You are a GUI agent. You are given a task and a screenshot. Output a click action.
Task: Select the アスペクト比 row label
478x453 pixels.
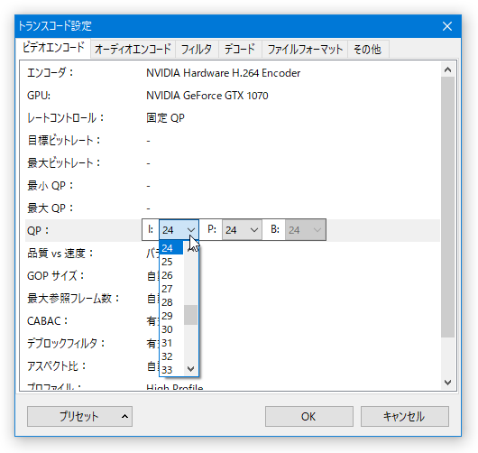click(x=57, y=366)
